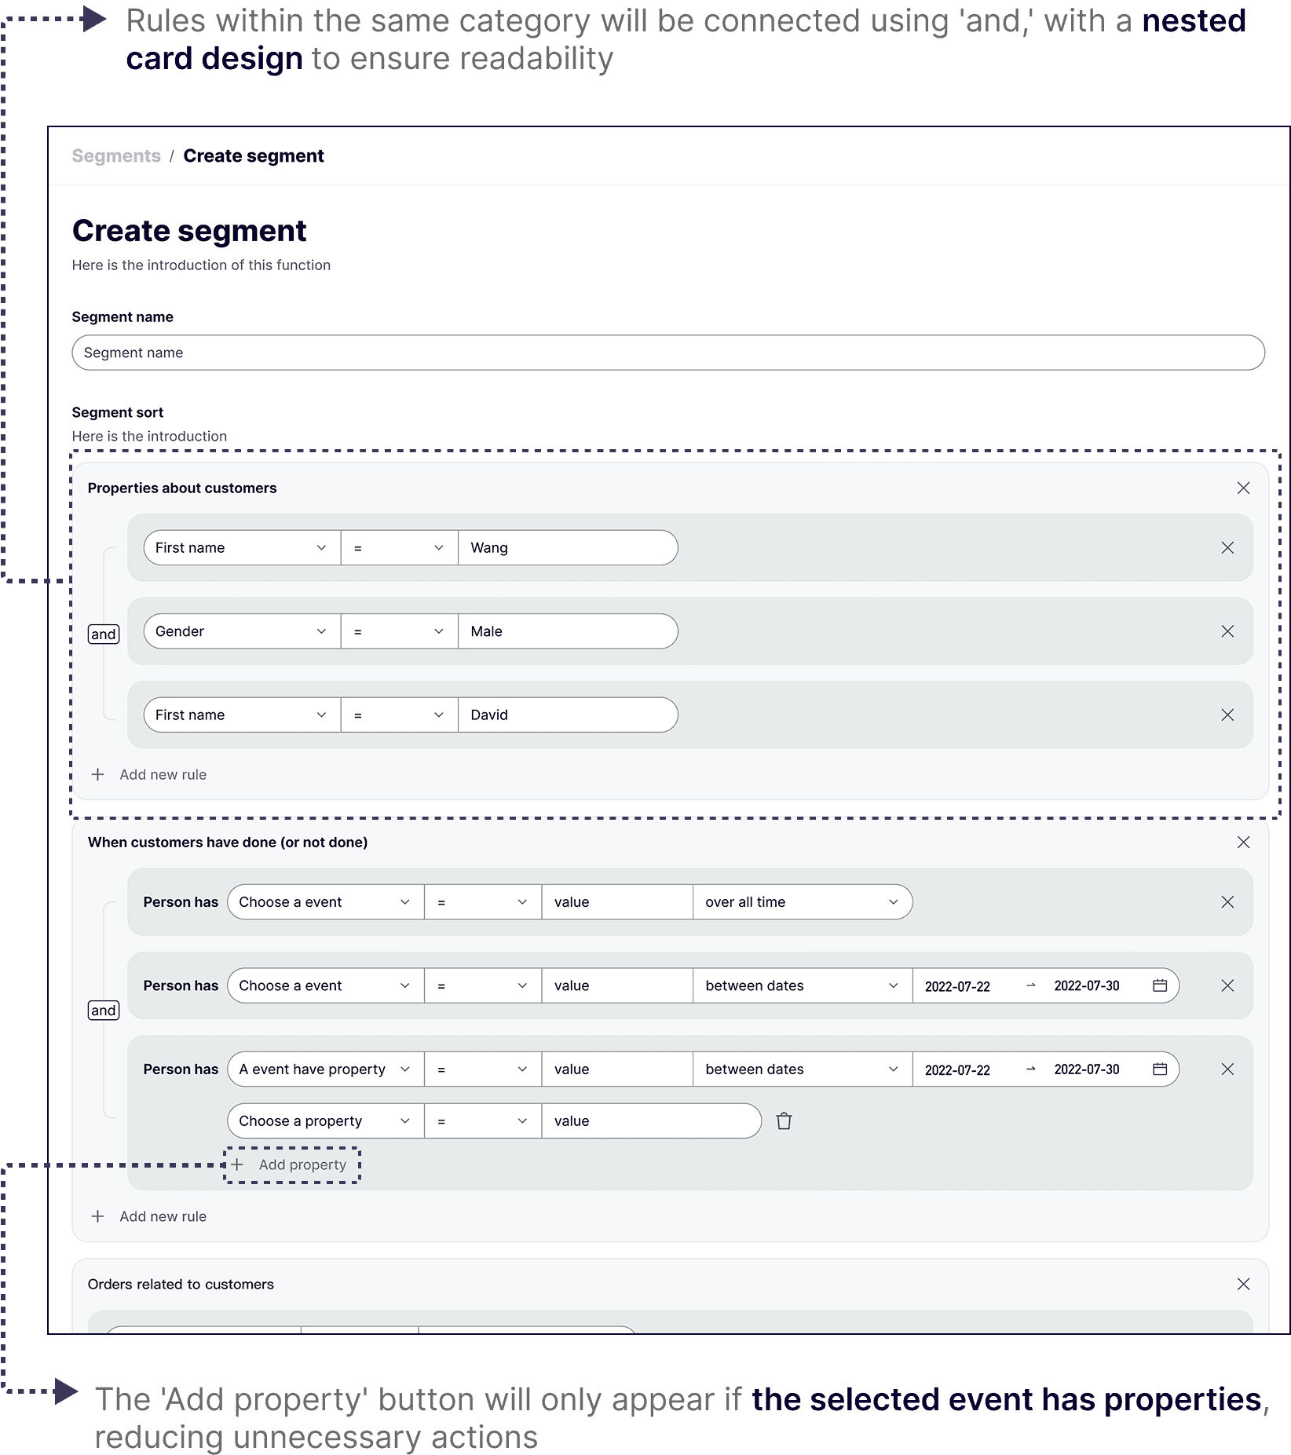Open the A event have property dropdown
This screenshot has height=1455, width=1291.
pyautogui.click(x=326, y=1069)
